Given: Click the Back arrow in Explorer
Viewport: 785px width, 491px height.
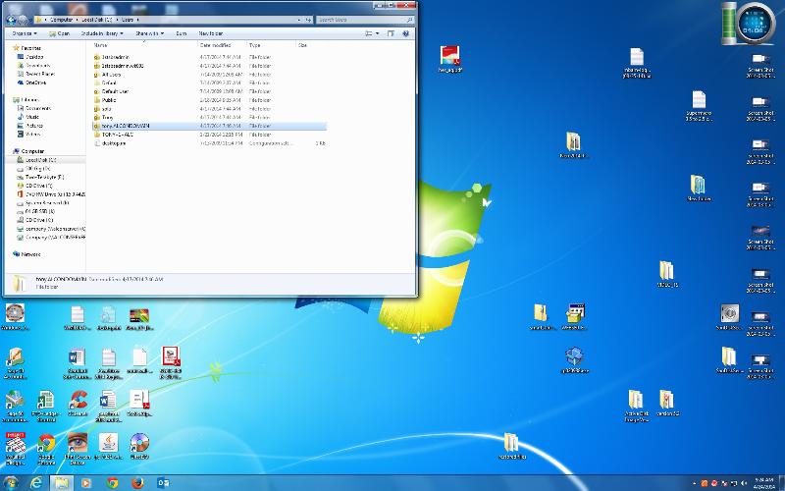Looking at the screenshot, I should click(x=12, y=20).
